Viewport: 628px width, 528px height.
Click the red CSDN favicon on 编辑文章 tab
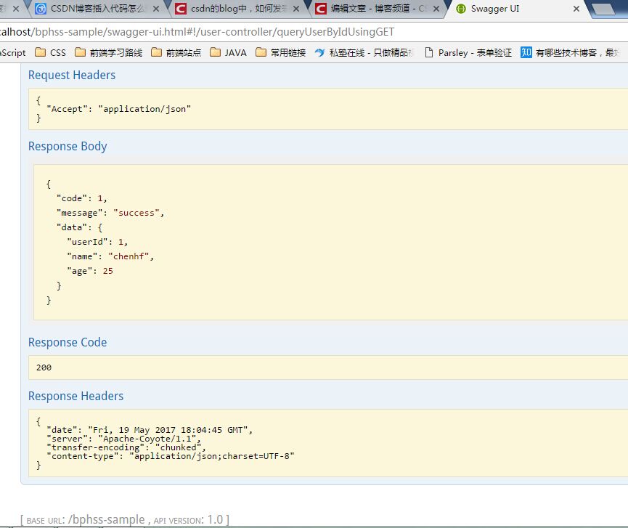point(321,9)
